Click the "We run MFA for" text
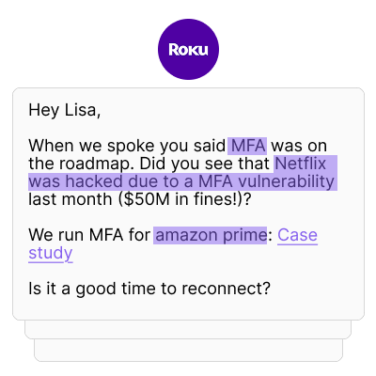The image size is (376, 376). [x=89, y=235]
